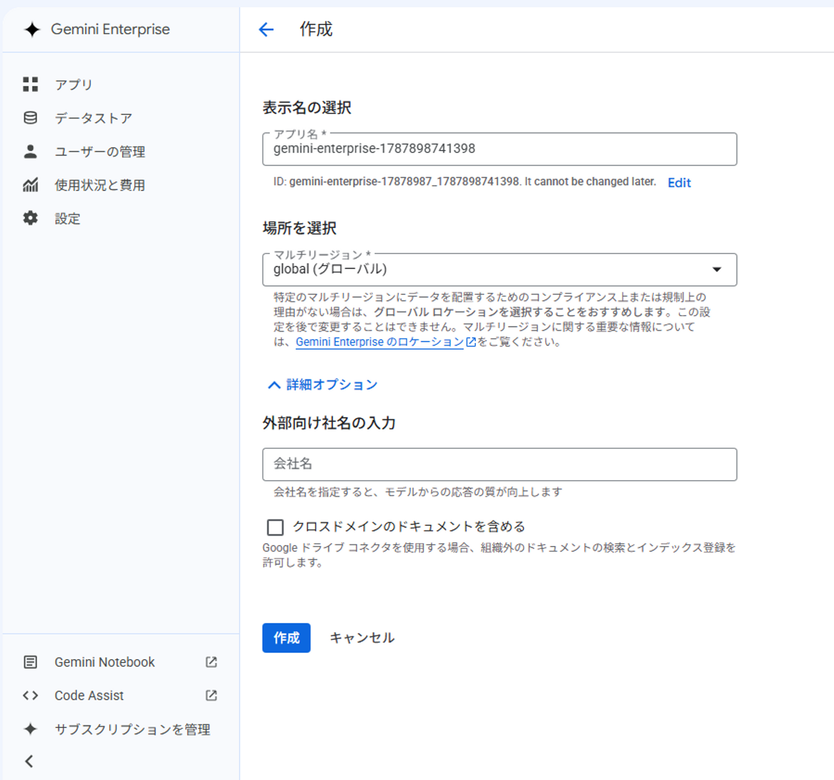The width and height of the screenshot is (834, 780).
Task: Click the 設定 gear icon
Action: tap(31, 218)
